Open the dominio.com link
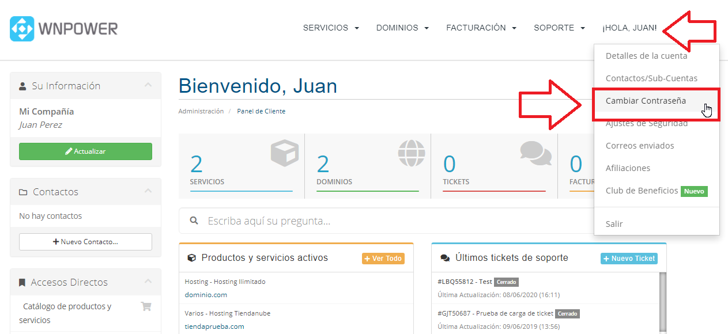This screenshot has width=728, height=334. tap(206, 294)
